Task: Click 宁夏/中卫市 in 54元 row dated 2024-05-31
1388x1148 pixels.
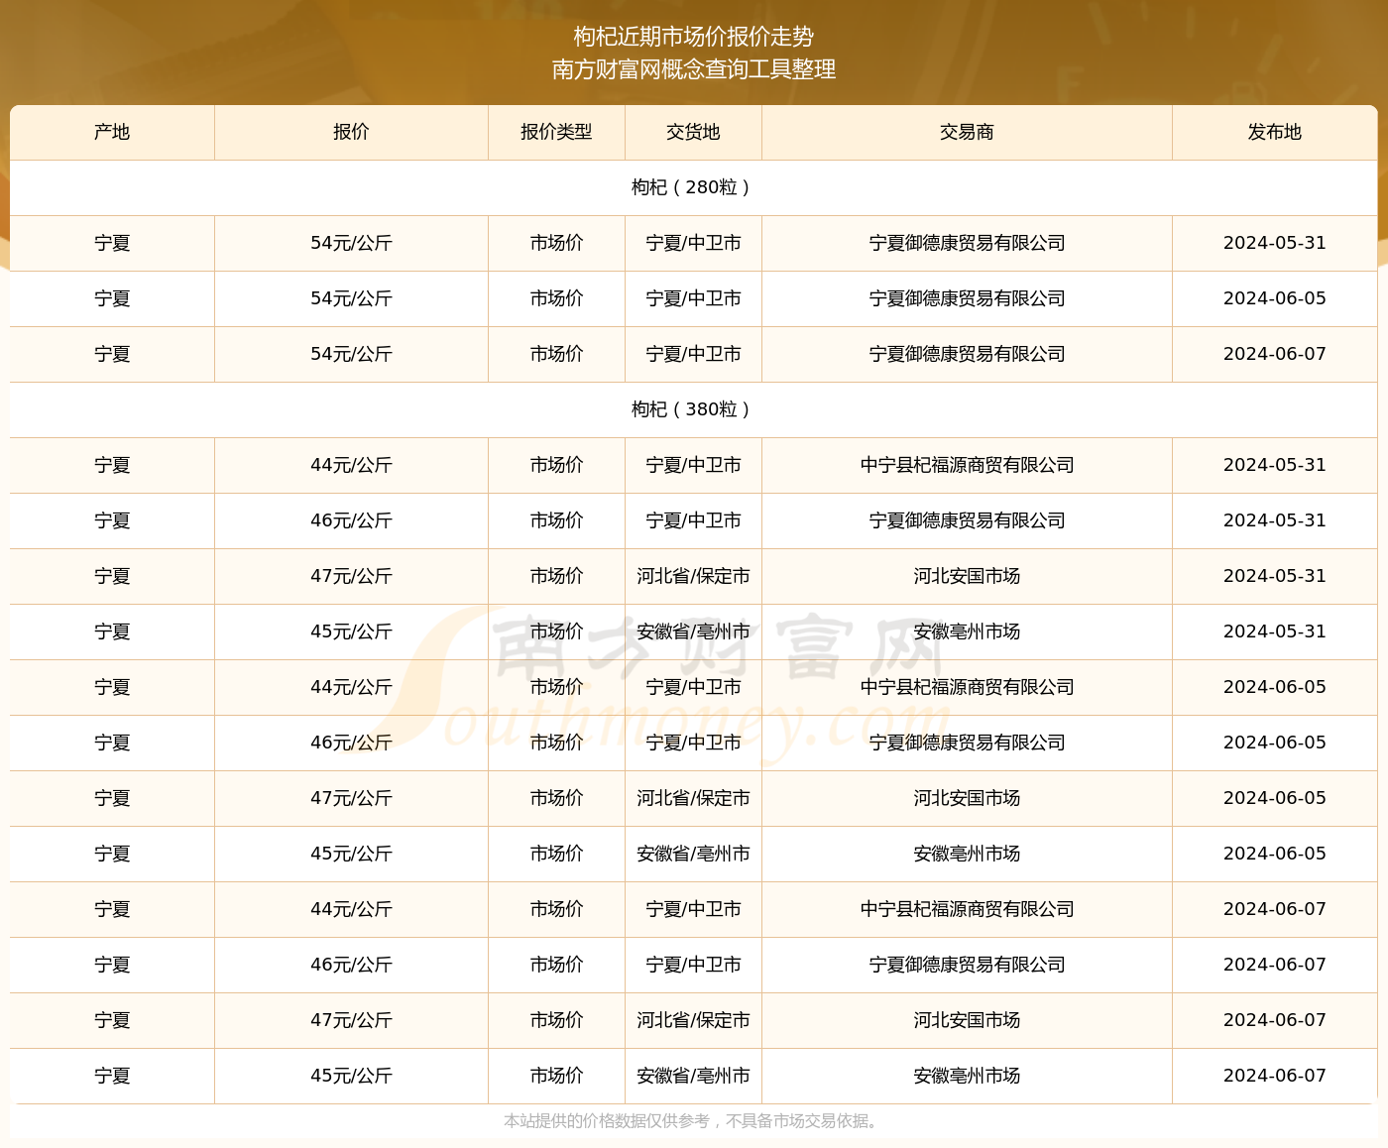Action: pos(693,243)
